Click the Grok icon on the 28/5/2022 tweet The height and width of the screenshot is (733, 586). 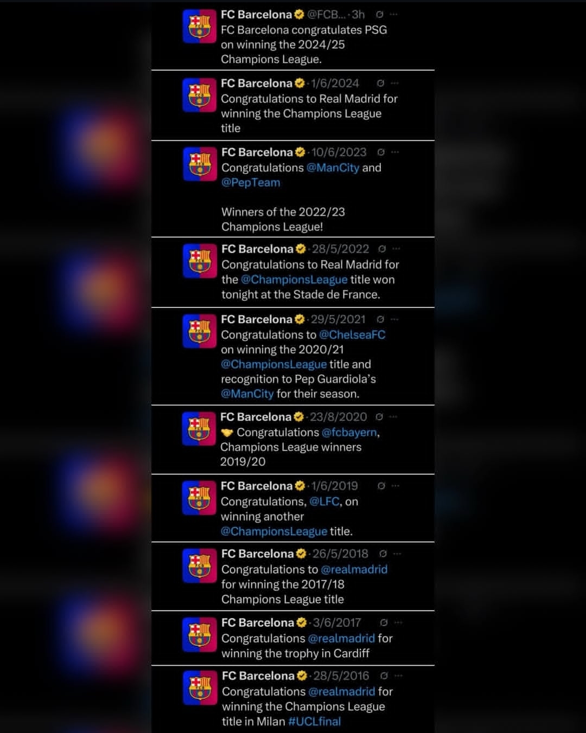(x=382, y=249)
